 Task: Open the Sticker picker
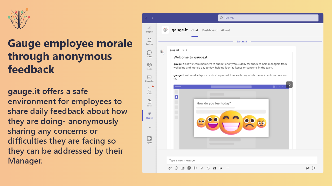pos(189,168)
